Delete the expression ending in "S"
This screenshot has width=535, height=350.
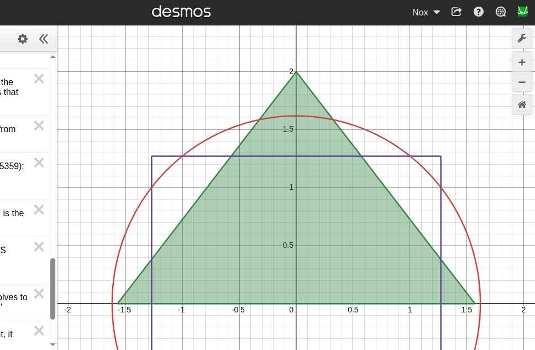39,247
